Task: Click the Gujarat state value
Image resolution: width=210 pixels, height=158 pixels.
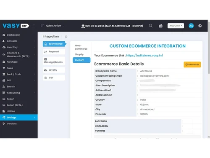Action: point(144,104)
